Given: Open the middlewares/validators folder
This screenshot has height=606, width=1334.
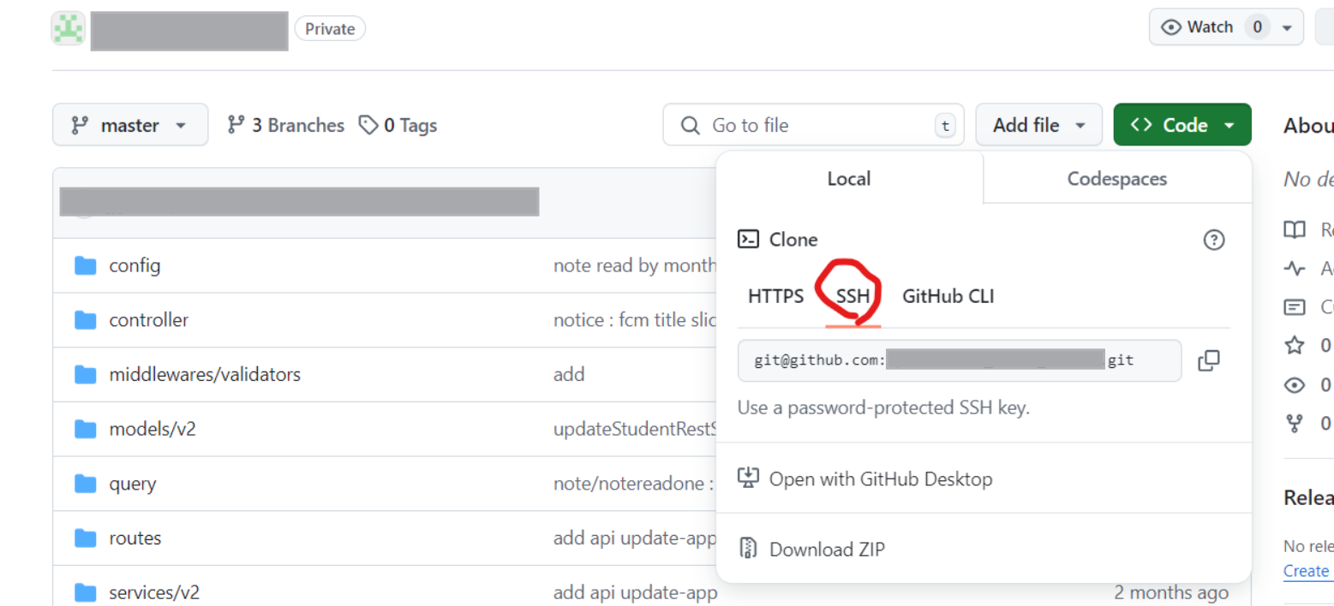Looking at the screenshot, I should tap(205, 374).
